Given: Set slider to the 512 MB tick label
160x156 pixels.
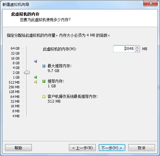Looking at the screenshot, I should 14,82.
